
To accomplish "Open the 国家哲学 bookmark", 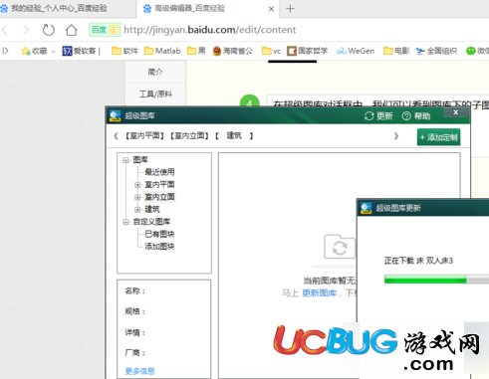I will tap(308, 51).
